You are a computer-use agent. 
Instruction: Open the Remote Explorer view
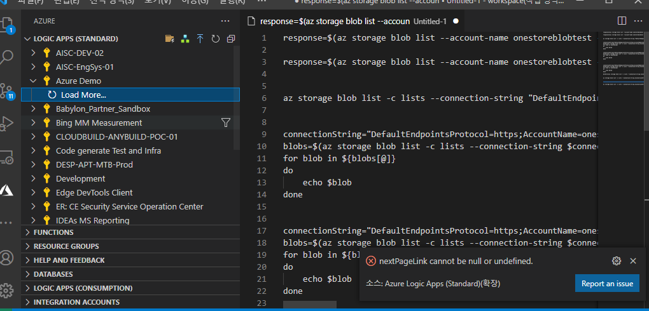7,157
